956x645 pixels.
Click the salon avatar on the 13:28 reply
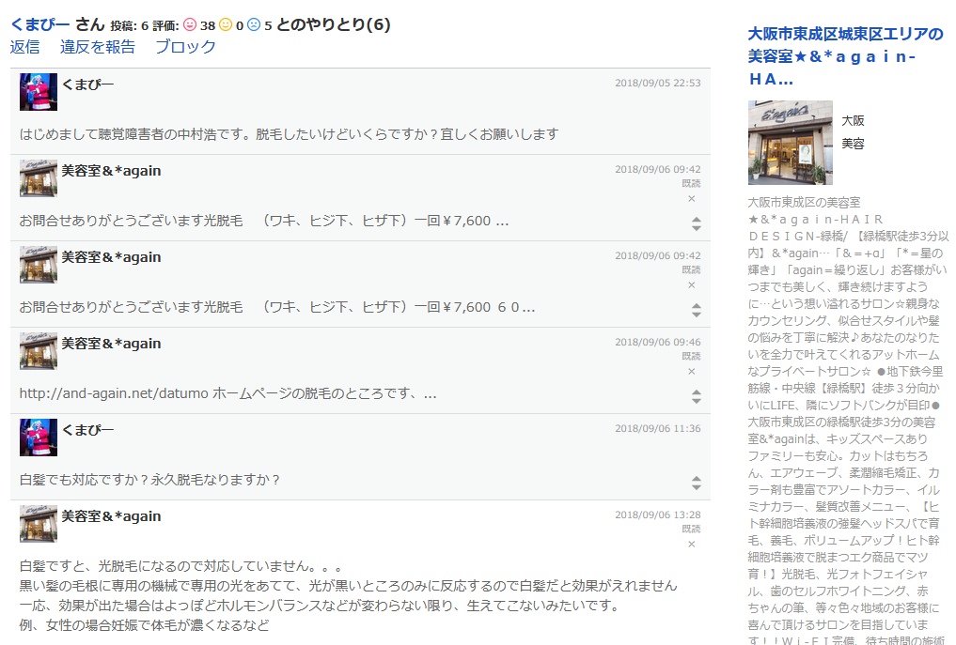click(39, 524)
